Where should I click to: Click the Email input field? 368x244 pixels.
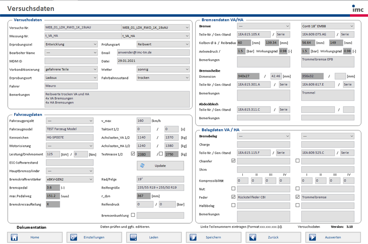coord(153,53)
